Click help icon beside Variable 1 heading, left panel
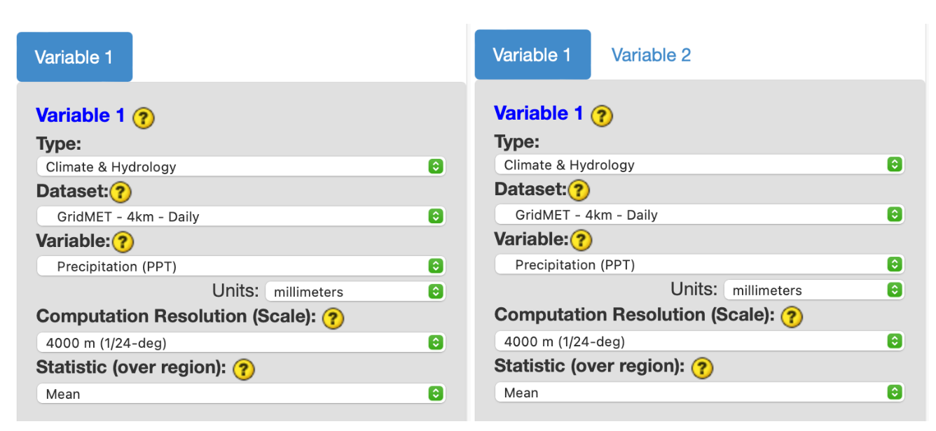 144,117
